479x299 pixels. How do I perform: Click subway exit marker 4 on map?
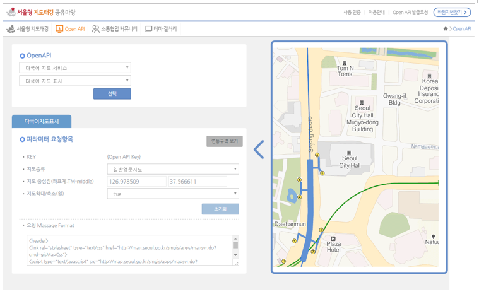coord(317,155)
